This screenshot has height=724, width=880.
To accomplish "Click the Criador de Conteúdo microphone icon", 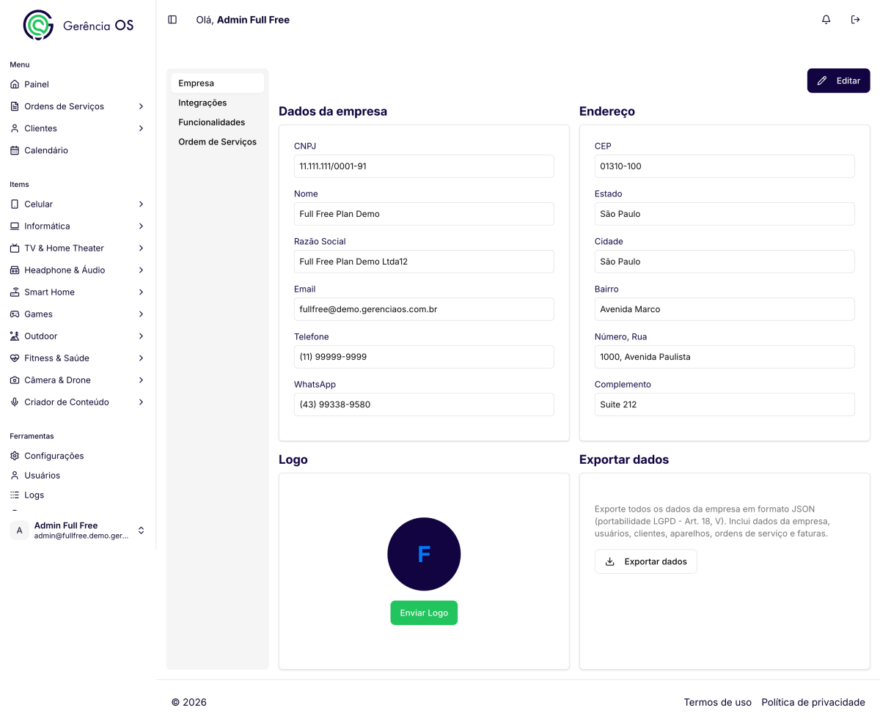I will pos(15,402).
